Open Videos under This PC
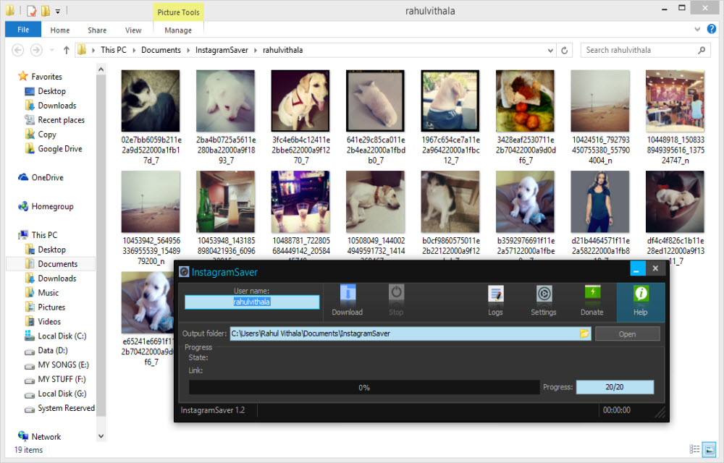This screenshot has height=463, width=724. tap(49, 321)
